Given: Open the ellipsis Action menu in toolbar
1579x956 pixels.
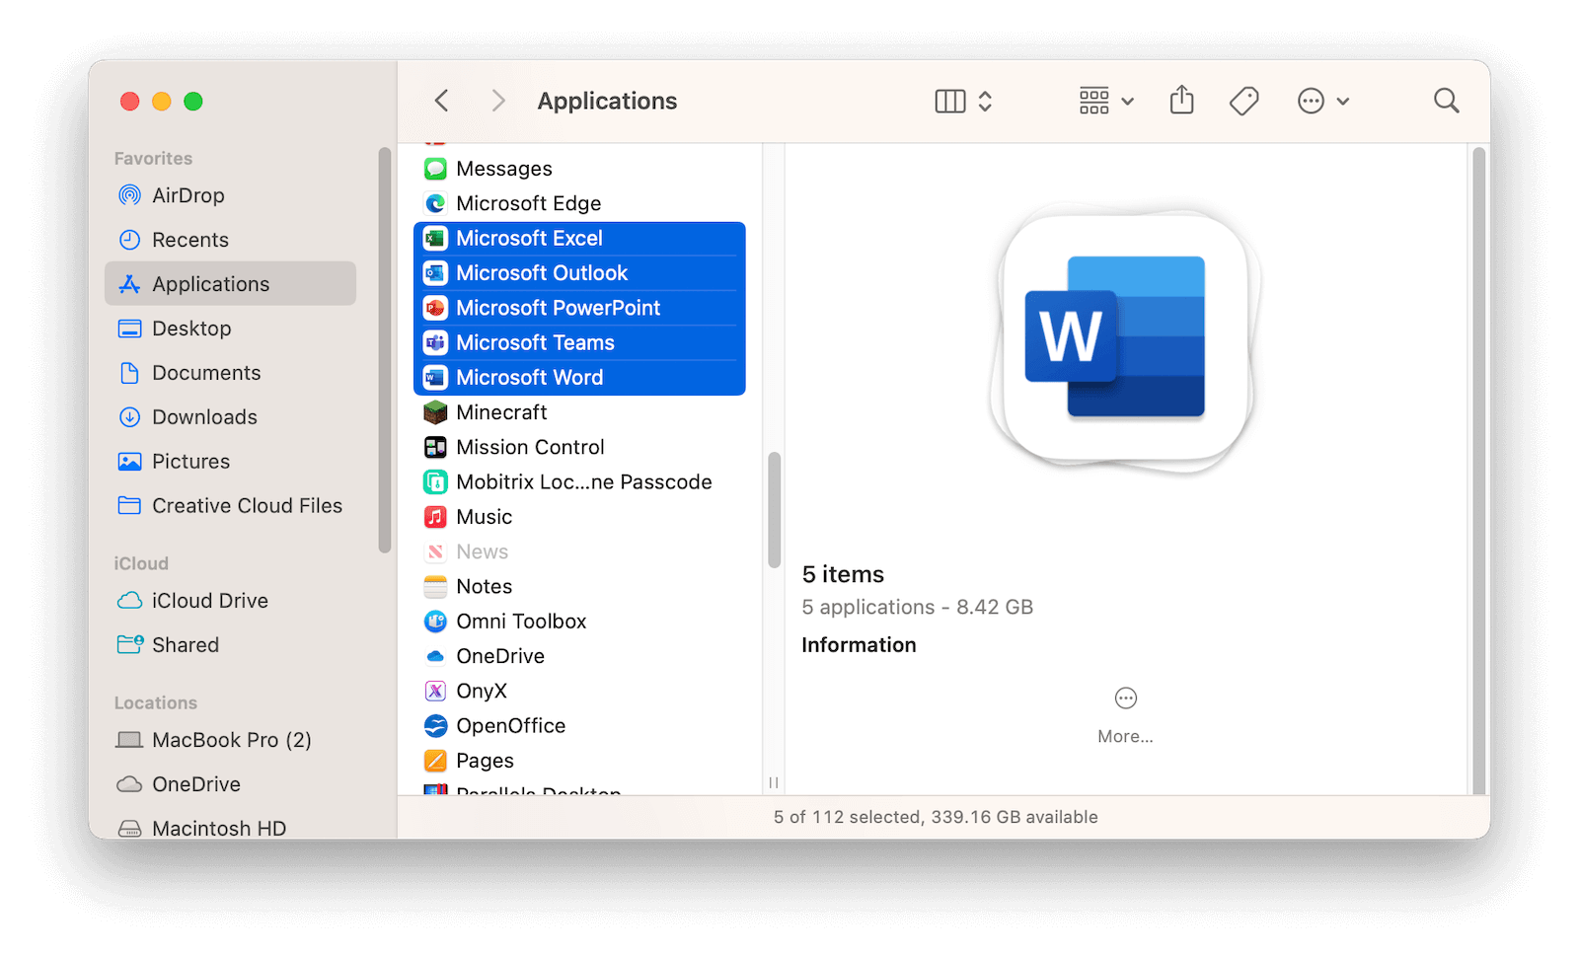Looking at the screenshot, I should point(1322,101).
